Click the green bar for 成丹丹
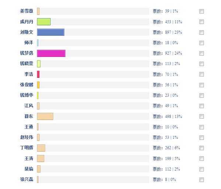 pyautogui.click(x=44, y=22)
